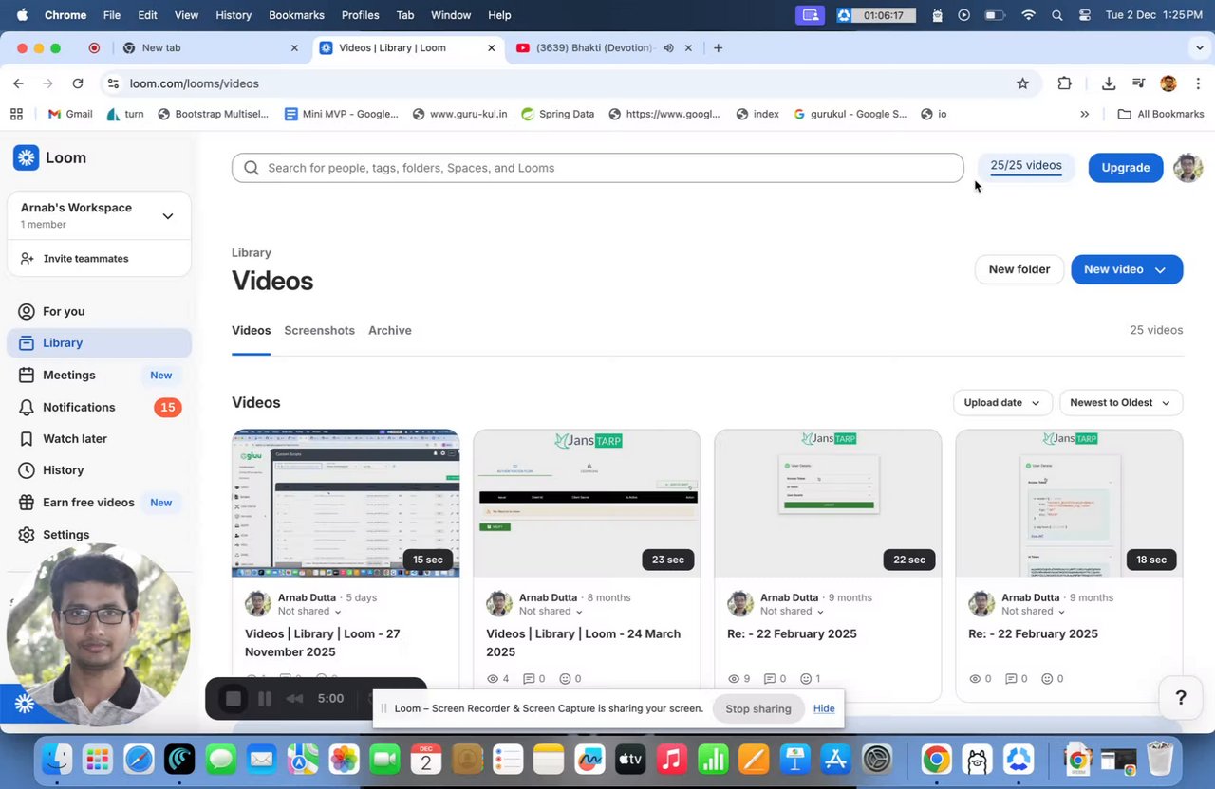Open macOS Spotlight search

pyautogui.click(x=1056, y=15)
